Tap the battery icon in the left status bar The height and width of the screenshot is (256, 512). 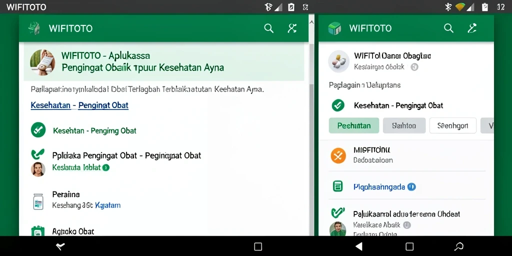click(x=291, y=7)
